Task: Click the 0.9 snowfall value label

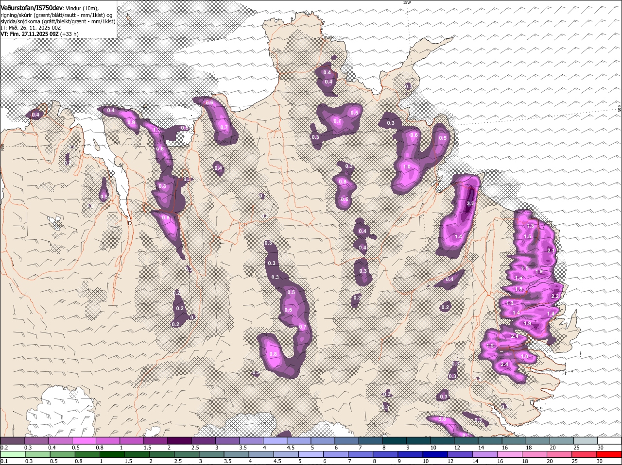Action: pyautogui.click(x=131, y=123)
